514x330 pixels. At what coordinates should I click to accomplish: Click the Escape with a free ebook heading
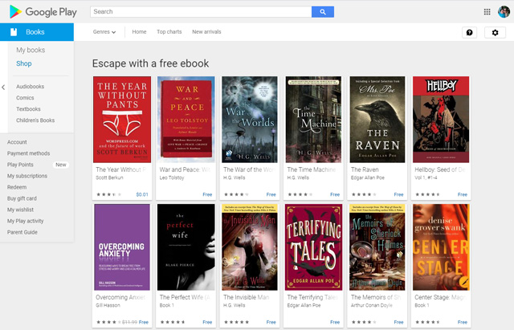click(150, 63)
